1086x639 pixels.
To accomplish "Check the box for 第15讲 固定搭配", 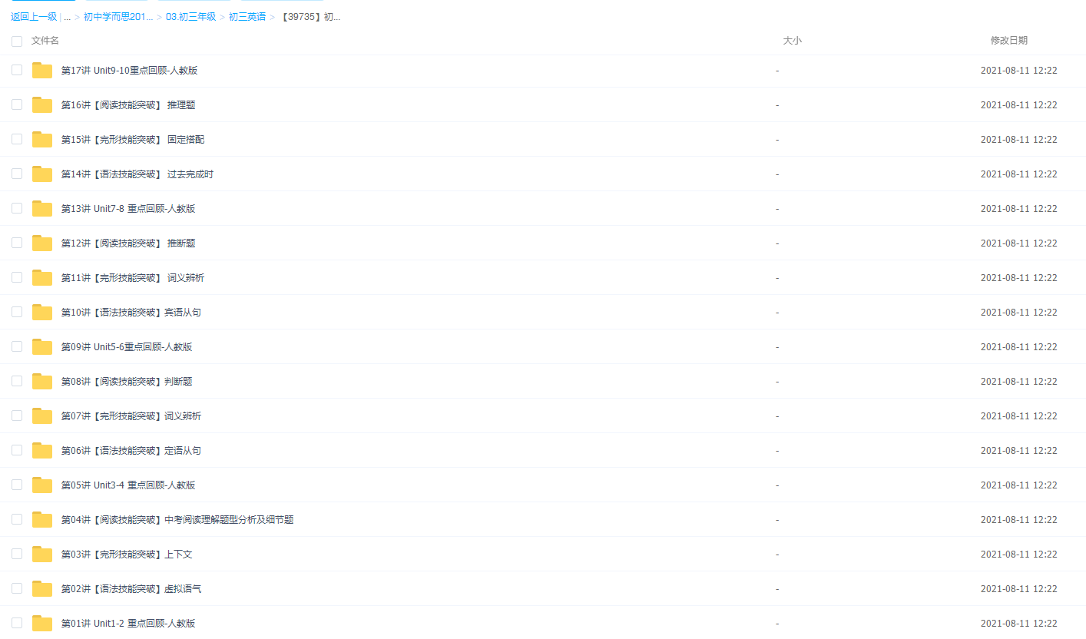I will [17, 139].
